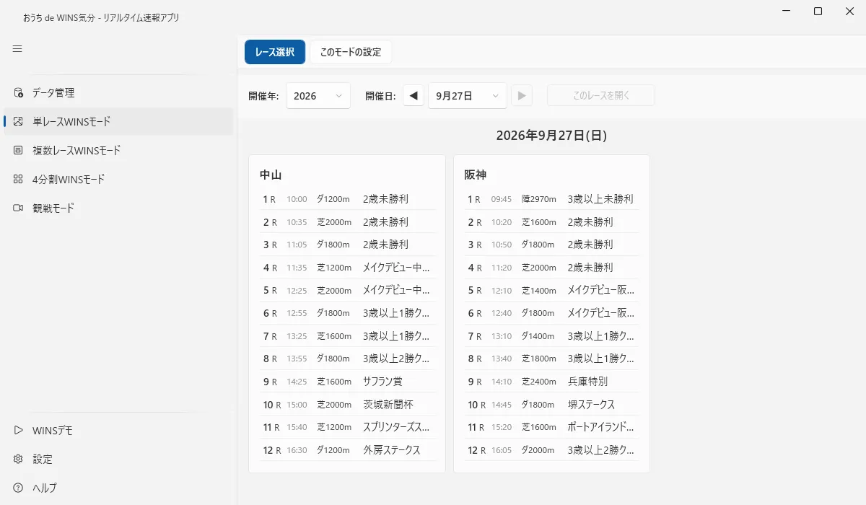This screenshot has height=505, width=866.
Task: Open the 開催日 9月27日 dropdown
Action: pyautogui.click(x=468, y=95)
